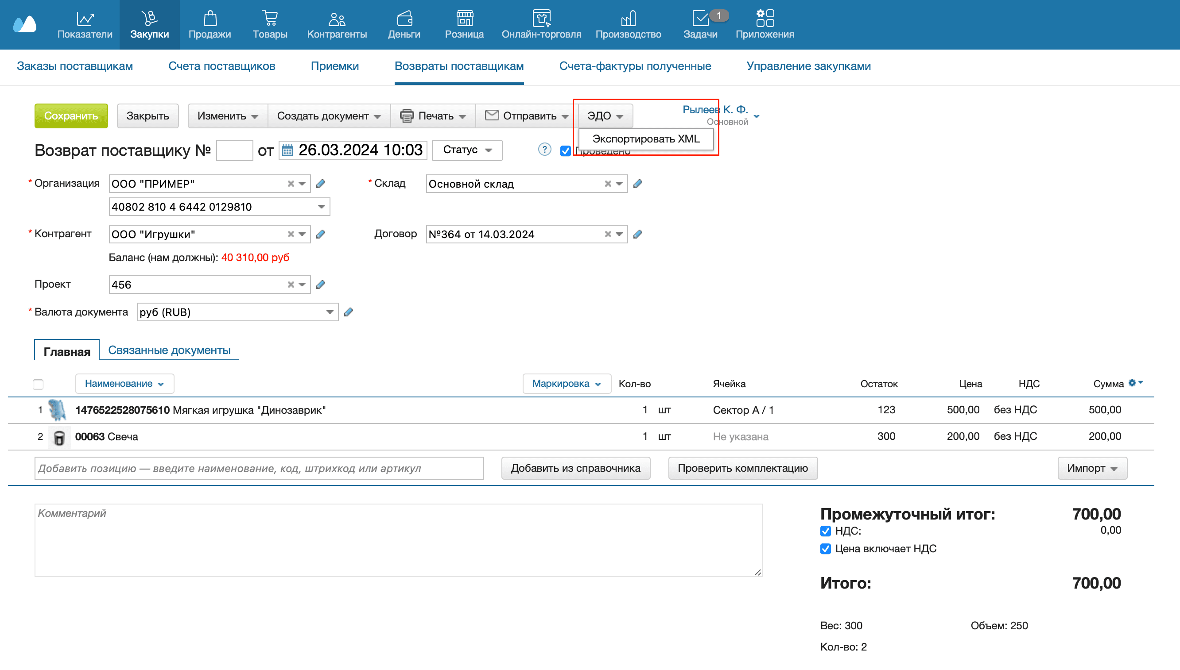Click the calendar icon by the date
The image size is (1180, 670).
pos(287,150)
